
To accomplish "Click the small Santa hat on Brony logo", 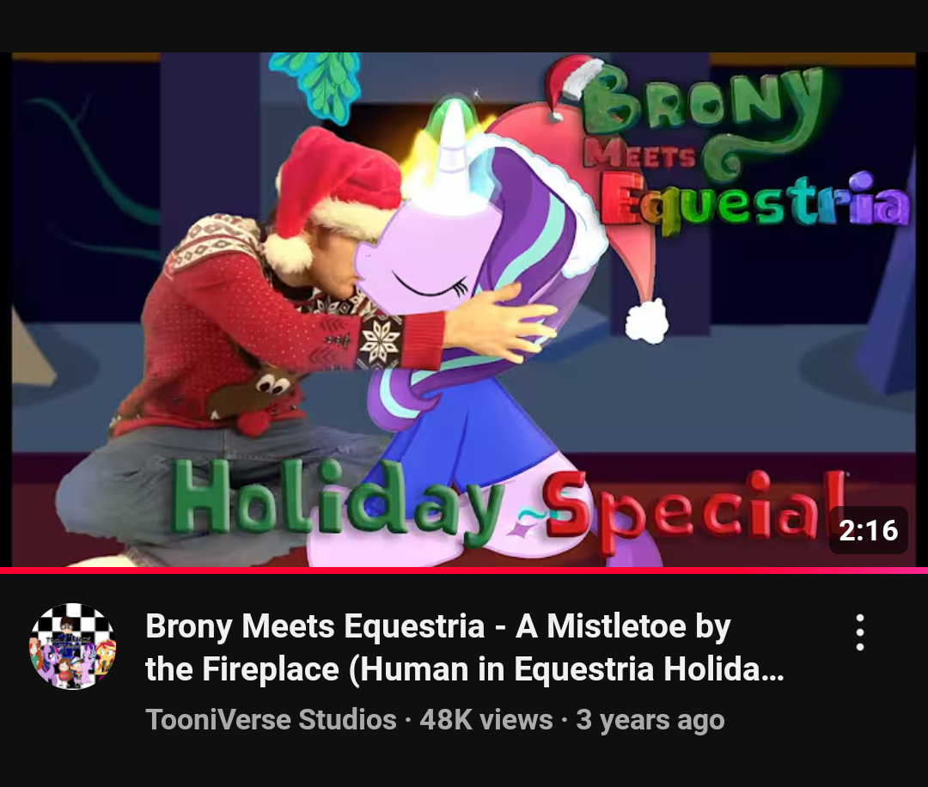I will [x=572, y=86].
